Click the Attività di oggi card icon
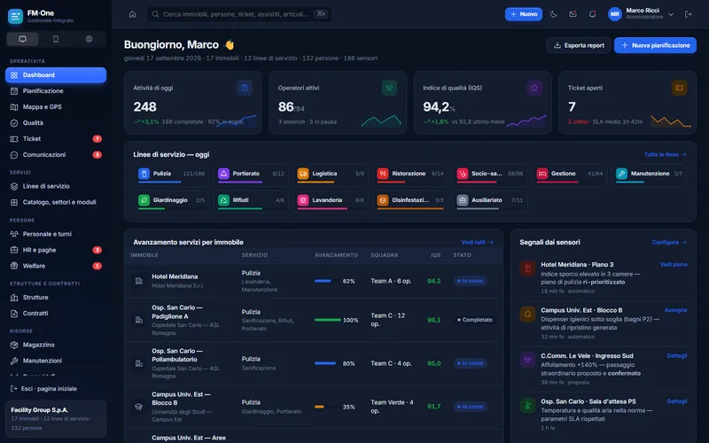The height and width of the screenshot is (443, 709). [245, 88]
